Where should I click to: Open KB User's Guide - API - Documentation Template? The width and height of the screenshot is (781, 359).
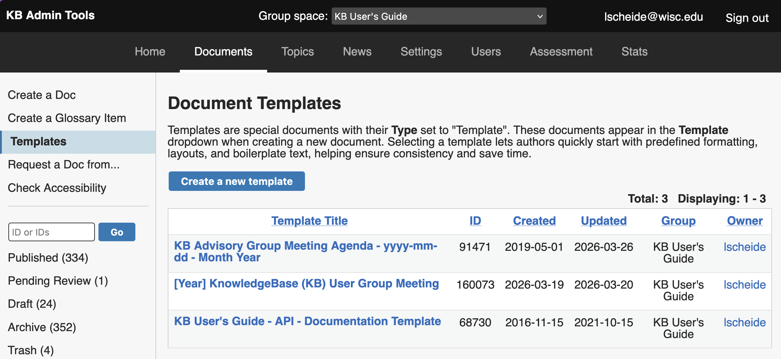tap(307, 321)
